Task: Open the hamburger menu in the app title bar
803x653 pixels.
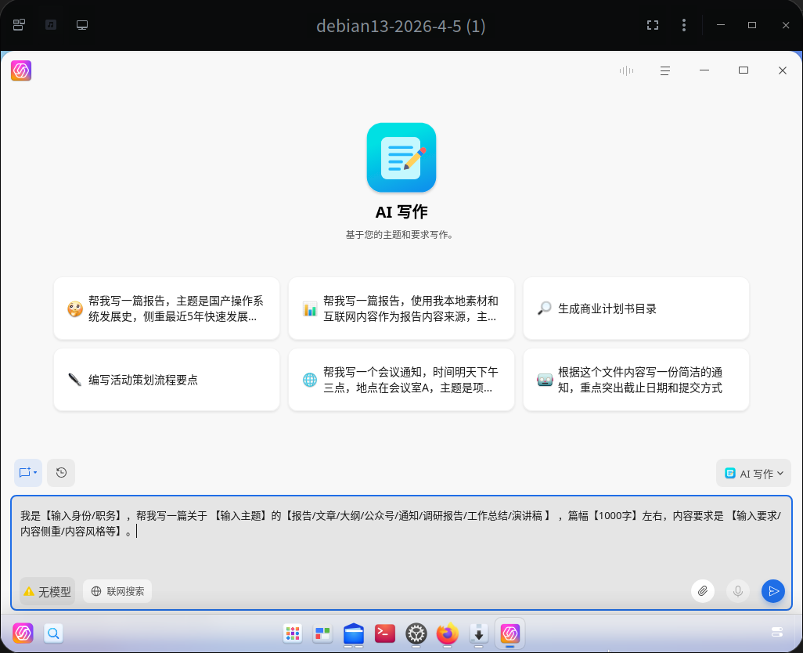Action: coord(664,70)
